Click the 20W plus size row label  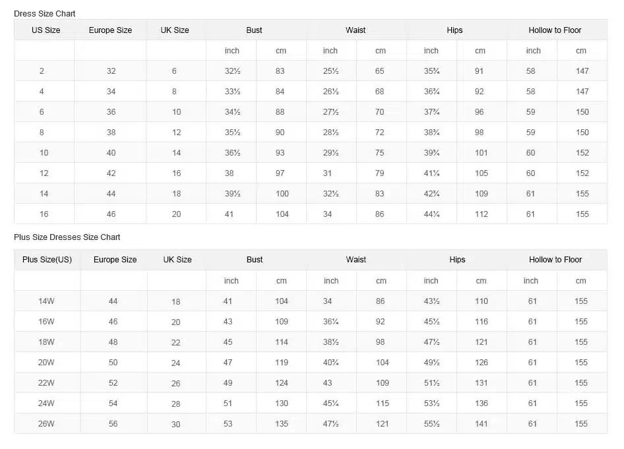point(46,363)
